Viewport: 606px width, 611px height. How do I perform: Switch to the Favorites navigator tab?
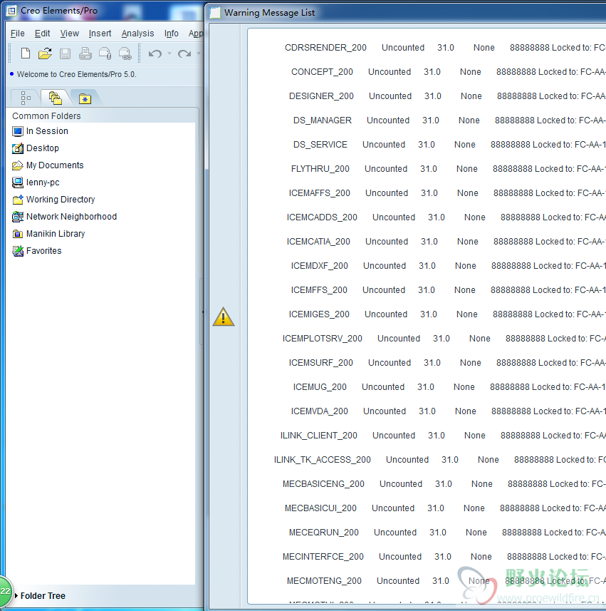pos(85,98)
